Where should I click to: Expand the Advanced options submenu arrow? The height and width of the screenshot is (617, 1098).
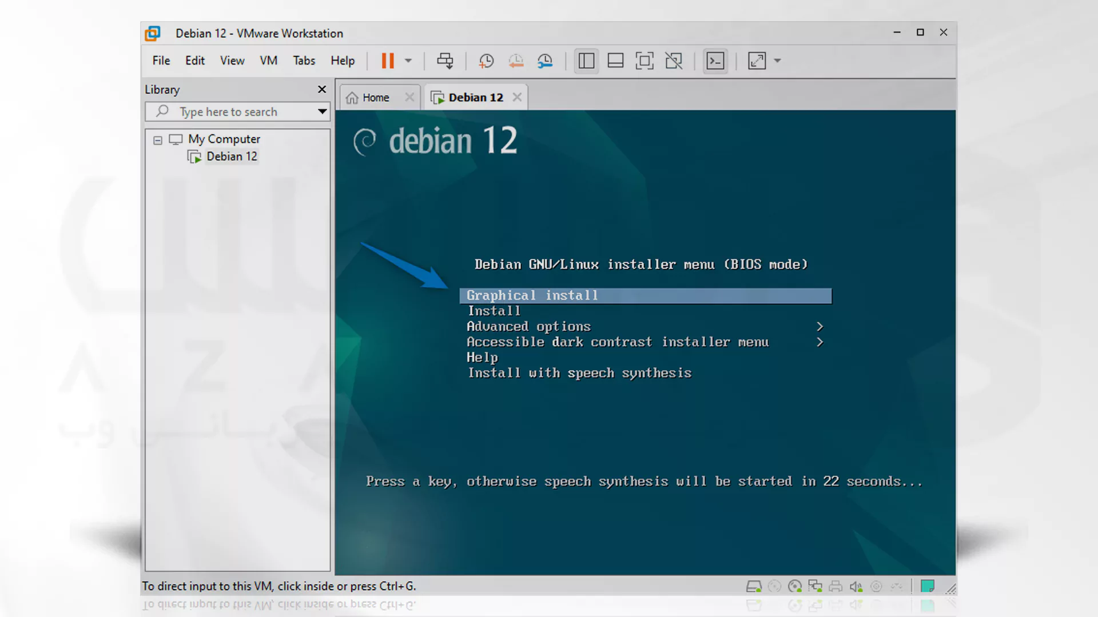[819, 326]
